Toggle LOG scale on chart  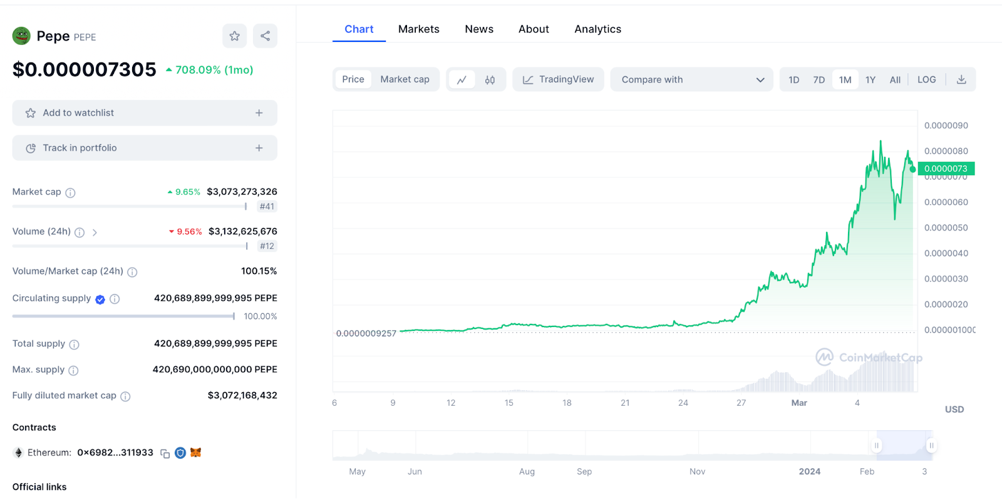[x=927, y=79]
